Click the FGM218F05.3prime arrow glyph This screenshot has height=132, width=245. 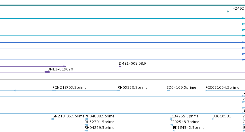54,90
